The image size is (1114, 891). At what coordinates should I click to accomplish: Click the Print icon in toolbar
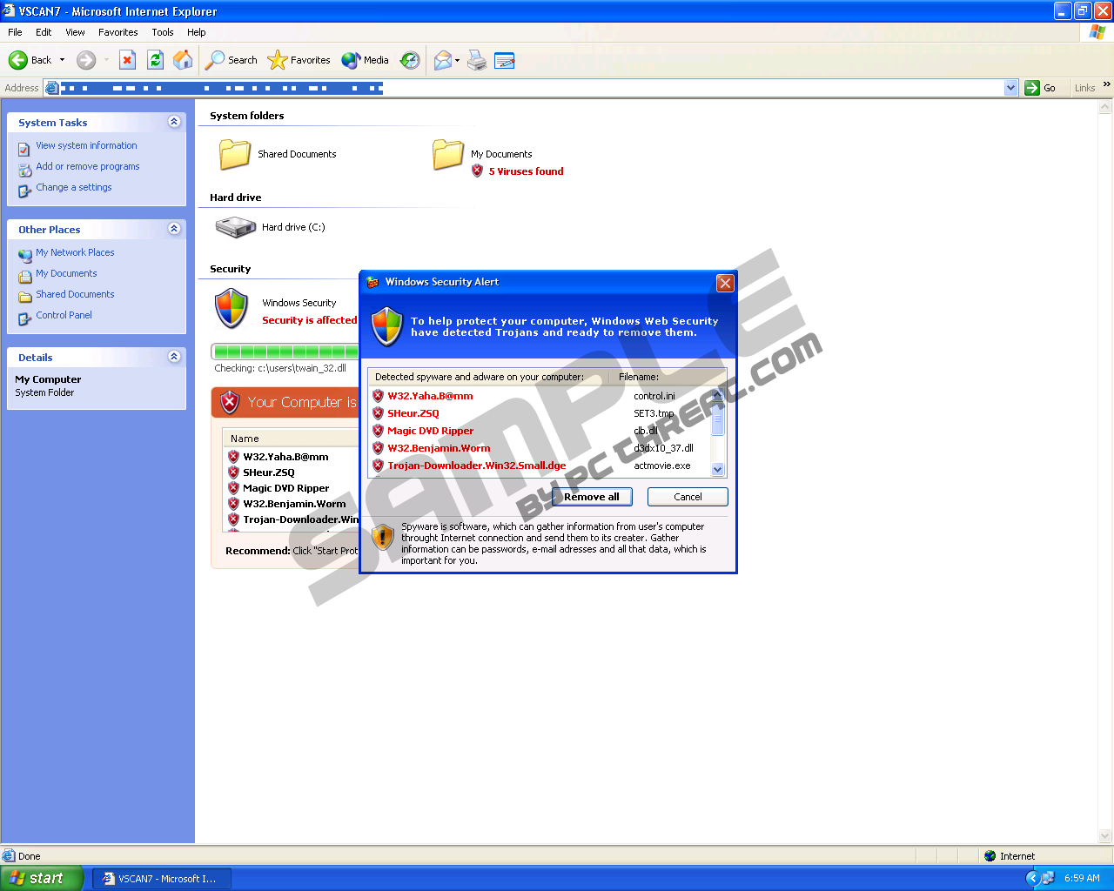pyautogui.click(x=477, y=60)
